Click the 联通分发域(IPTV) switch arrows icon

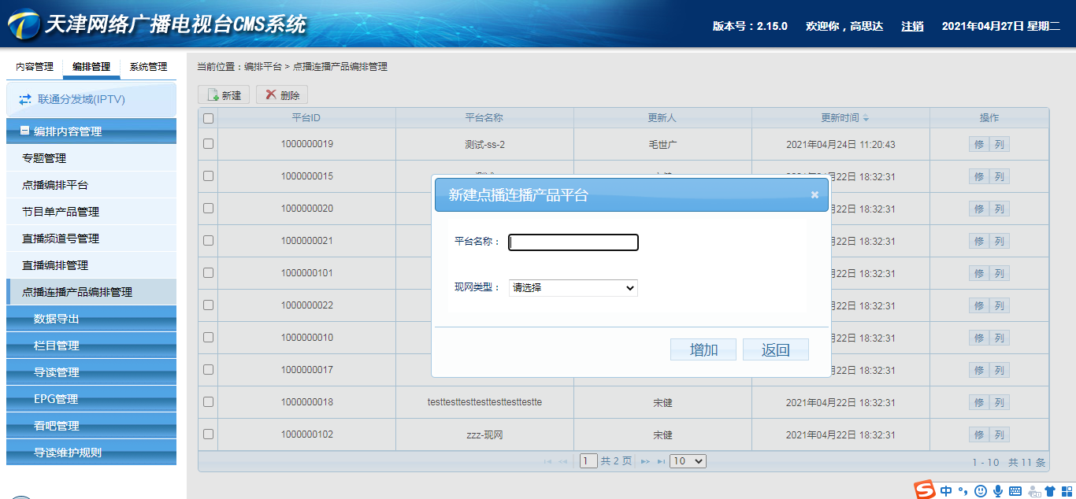tap(25, 100)
